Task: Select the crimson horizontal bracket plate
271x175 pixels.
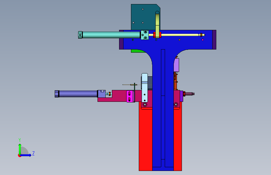Action: pyautogui.click(x=119, y=97)
